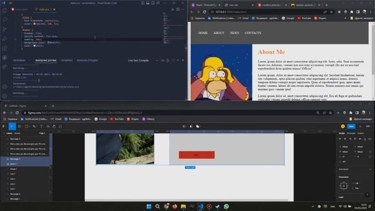
Task: Switch to Figma Prototype tab
Action: [351, 133]
